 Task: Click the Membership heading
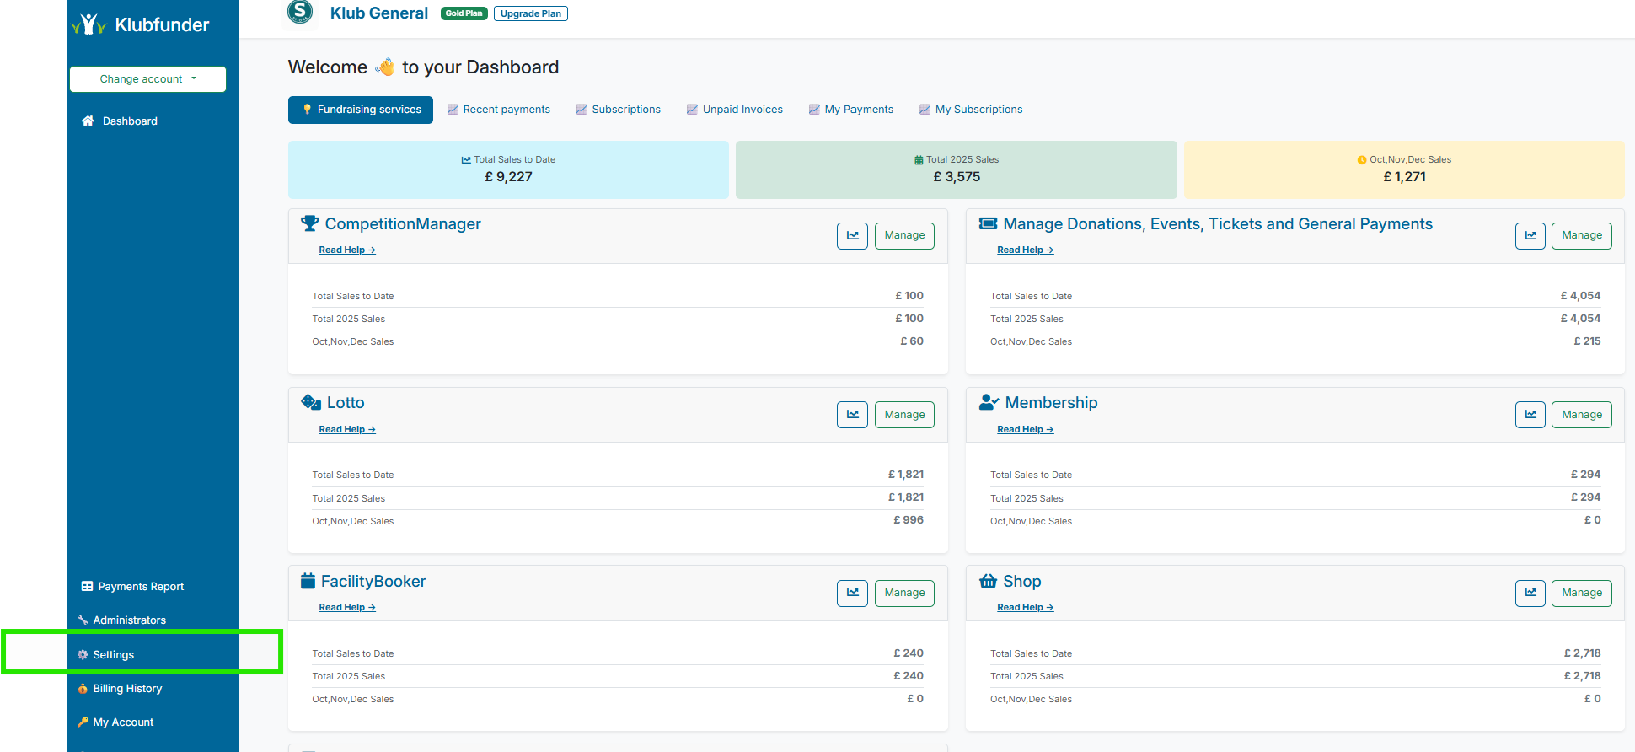pyautogui.click(x=1051, y=403)
